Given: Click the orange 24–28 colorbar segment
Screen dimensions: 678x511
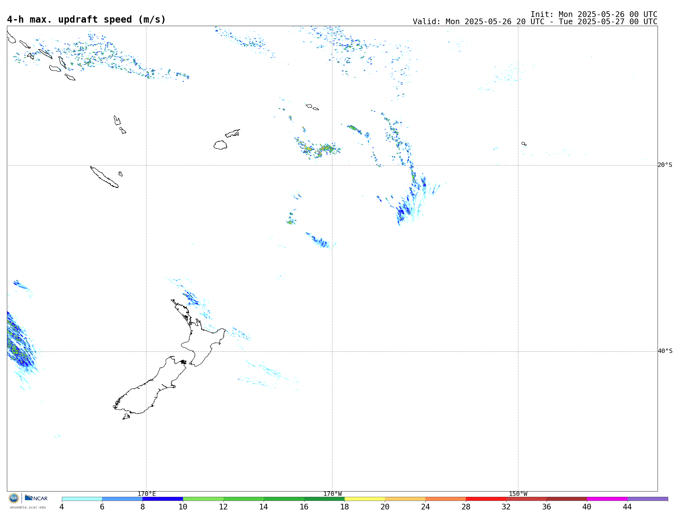Looking at the screenshot, I should [x=445, y=499].
